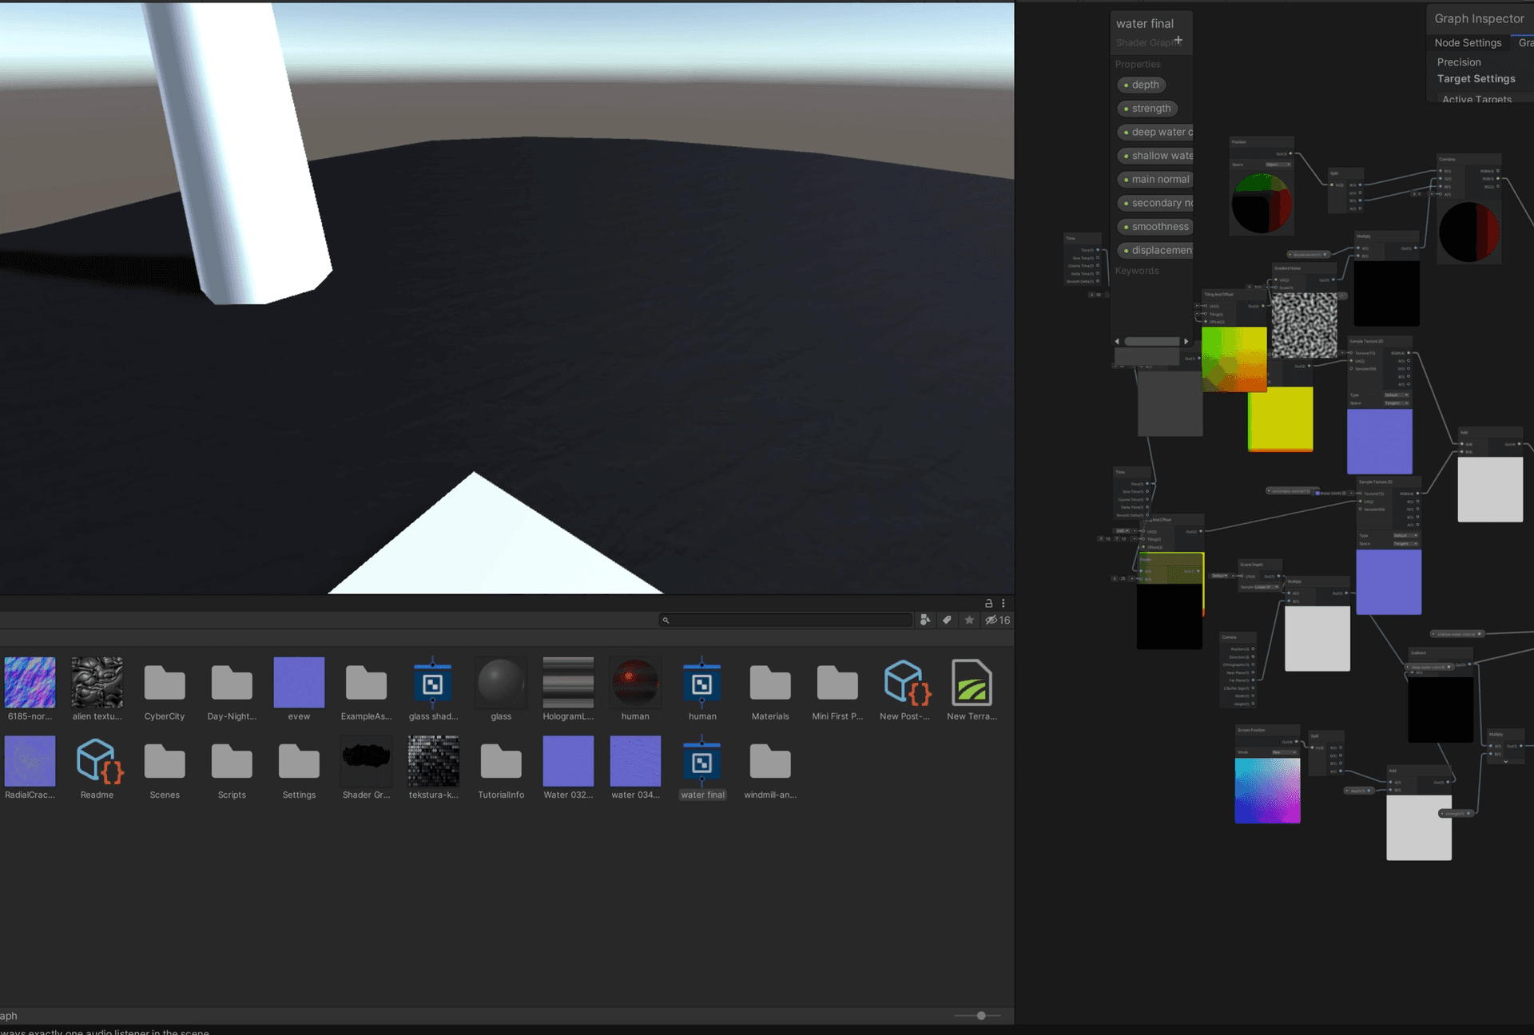Open the UV0 channel dropdown
This screenshot has height=1035, width=1534.
(1123, 531)
